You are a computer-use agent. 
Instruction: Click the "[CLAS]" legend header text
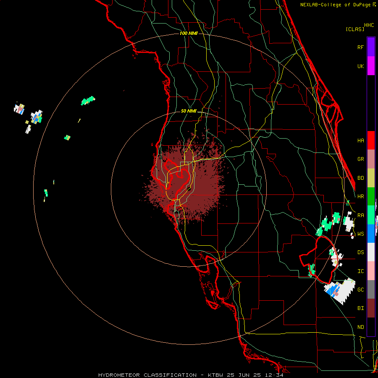(x=355, y=29)
